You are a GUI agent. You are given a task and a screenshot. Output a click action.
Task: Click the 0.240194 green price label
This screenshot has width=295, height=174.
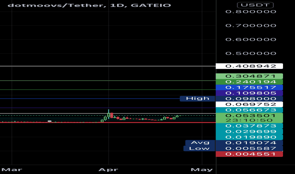point(249,82)
